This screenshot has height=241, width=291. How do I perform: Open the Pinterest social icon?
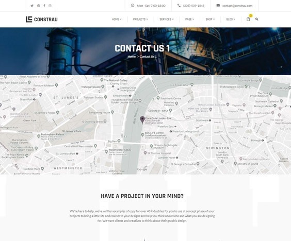click(x=38, y=6)
